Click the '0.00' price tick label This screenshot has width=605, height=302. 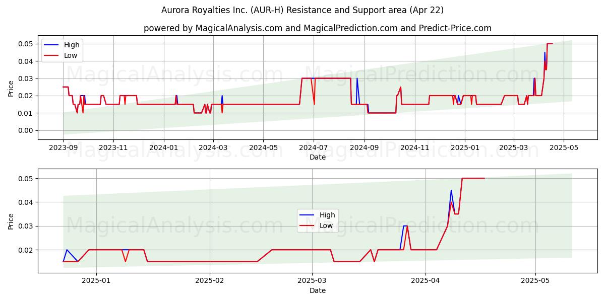click(x=25, y=130)
